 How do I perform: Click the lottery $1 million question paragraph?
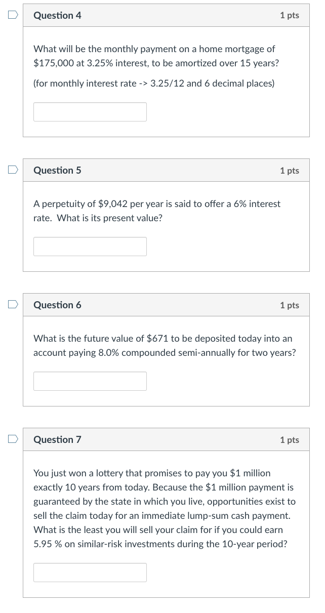[165, 509]
